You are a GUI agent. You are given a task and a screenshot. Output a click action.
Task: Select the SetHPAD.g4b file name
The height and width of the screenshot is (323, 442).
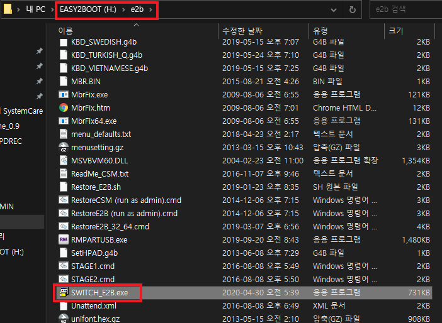pos(94,253)
